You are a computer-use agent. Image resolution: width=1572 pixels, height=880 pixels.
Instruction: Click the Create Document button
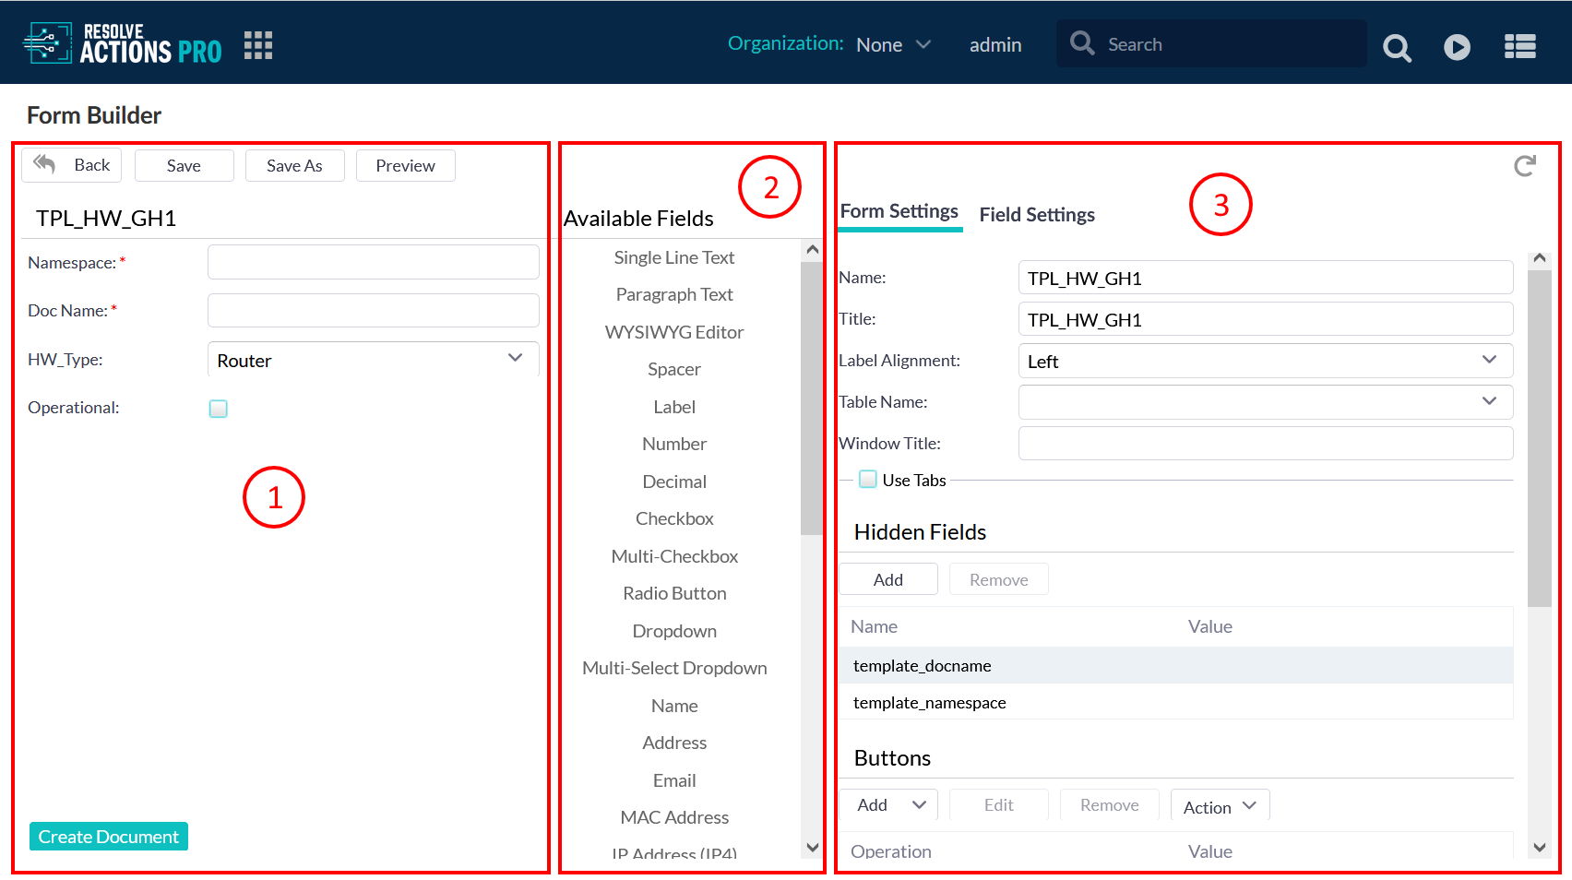pos(109,837)
